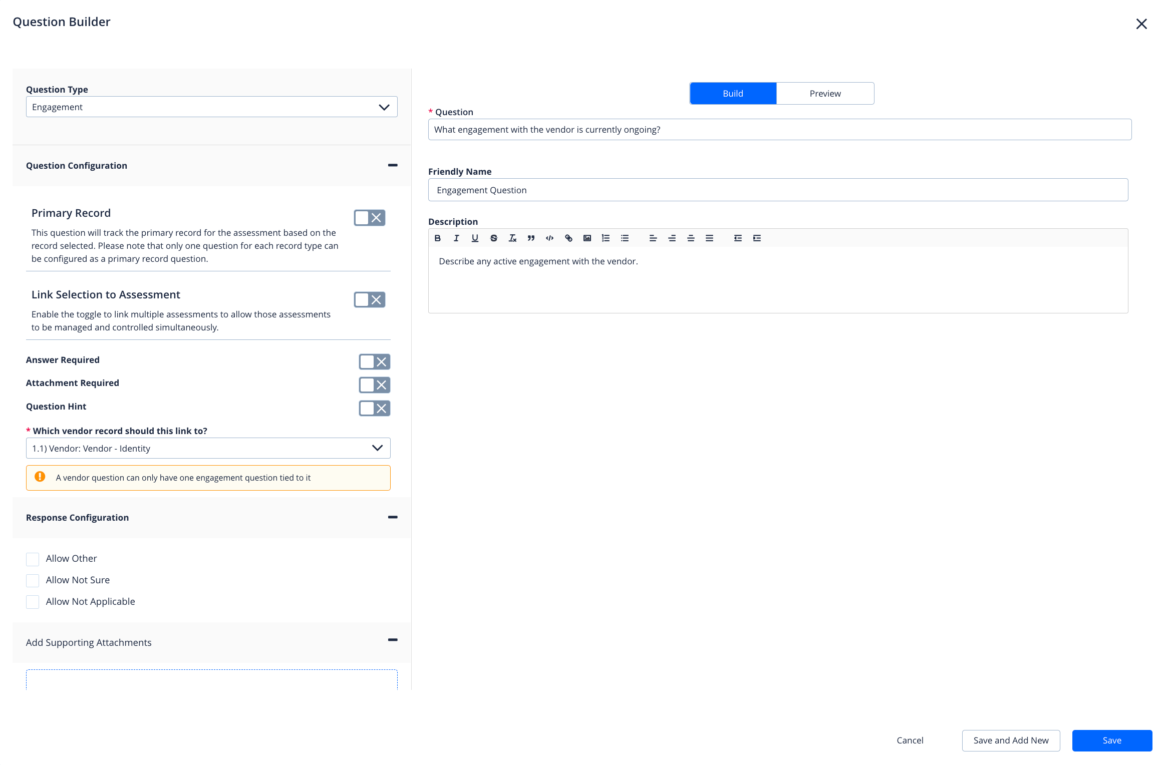Click into the Friendly Name field

[777, 190]
